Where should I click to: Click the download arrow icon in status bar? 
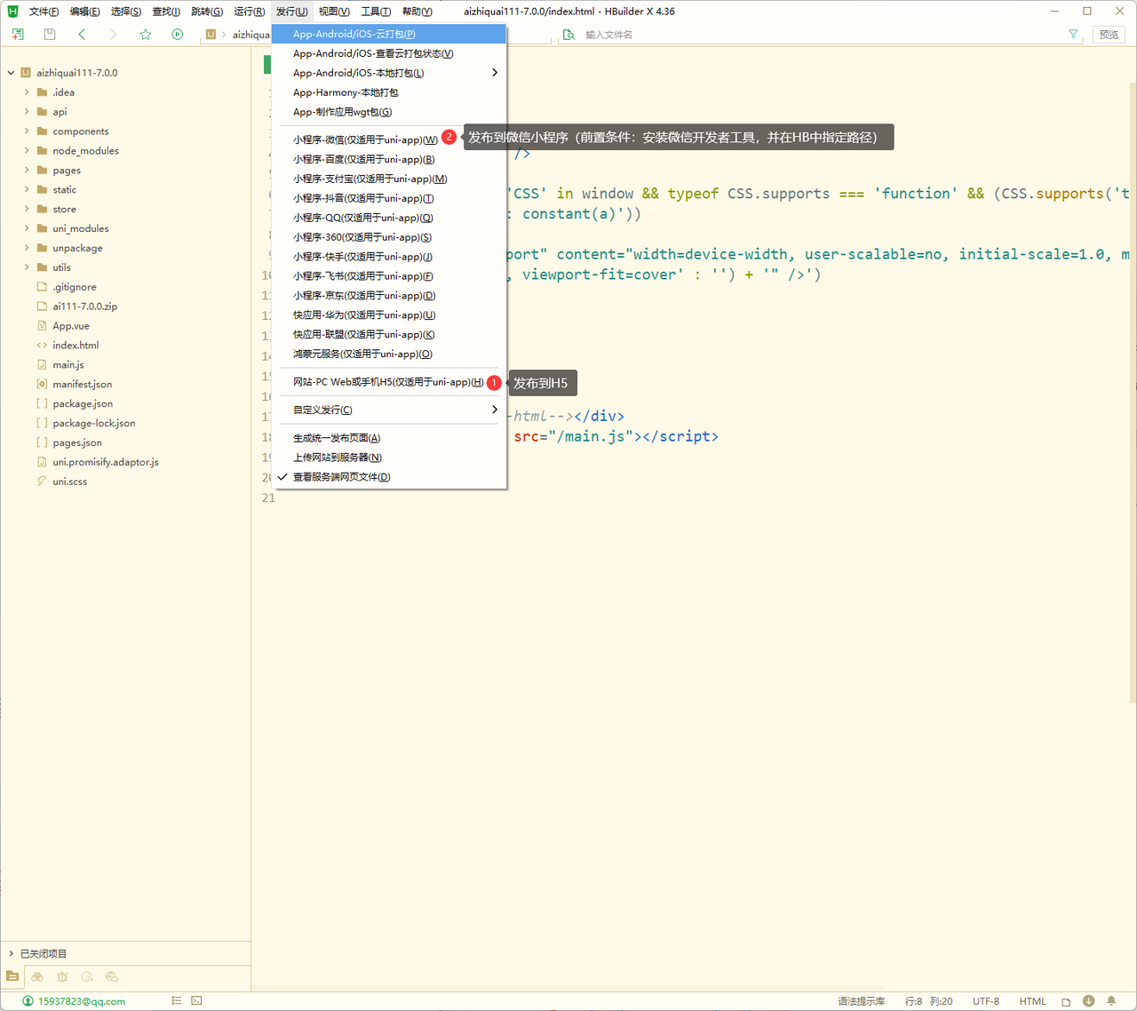(1089, 1000)
